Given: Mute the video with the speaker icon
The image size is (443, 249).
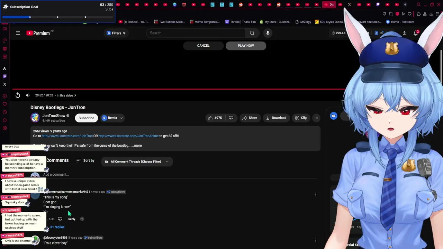Looking at the screenshot, I should click(x=28, y=95).
